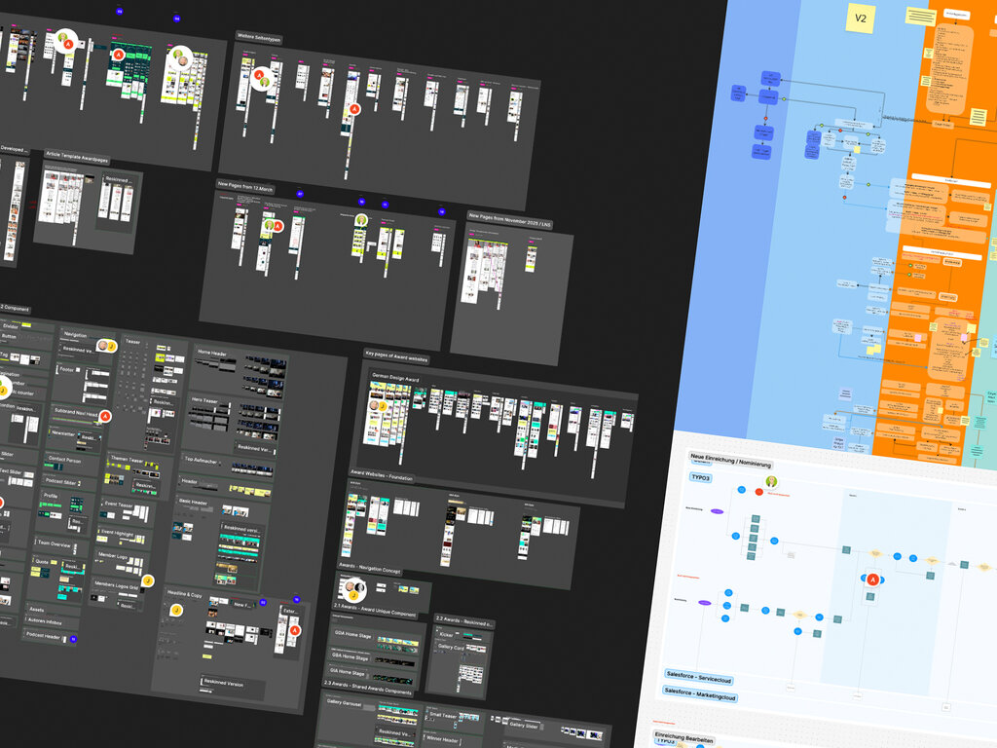Click the Salesforce - Servicecloud lane label
Image resolution: width=997 pixels, height=748 pixels.
(x=698, y=679)
